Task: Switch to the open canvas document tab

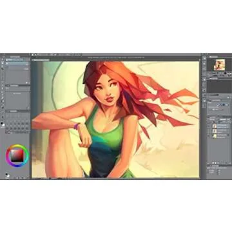Action: click(x=41, y=60)
